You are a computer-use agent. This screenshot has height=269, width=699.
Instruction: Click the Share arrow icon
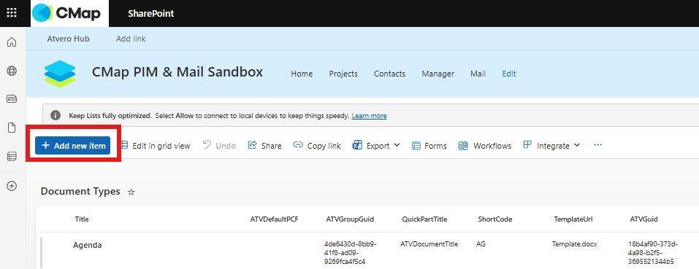tap(252, 145)
